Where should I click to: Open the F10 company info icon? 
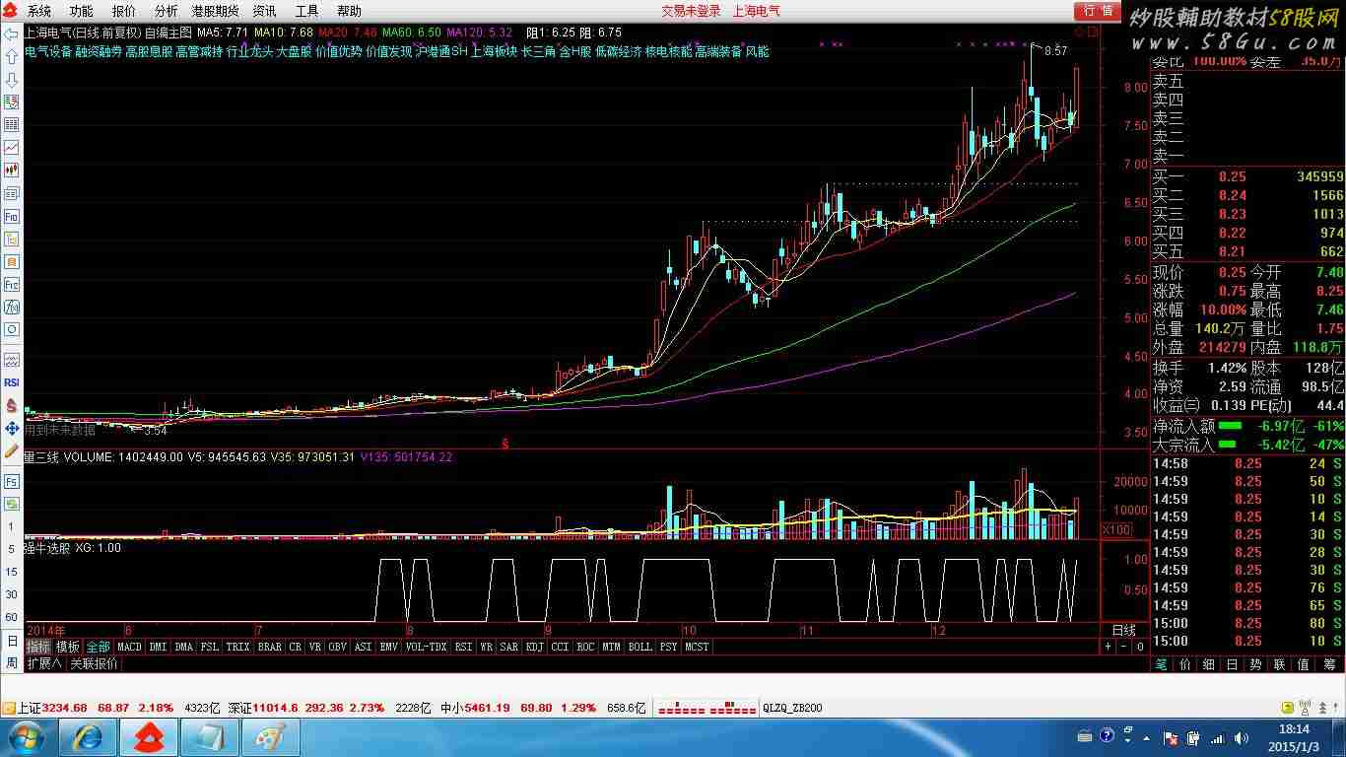pyautogui.click(x=12, y=216)
